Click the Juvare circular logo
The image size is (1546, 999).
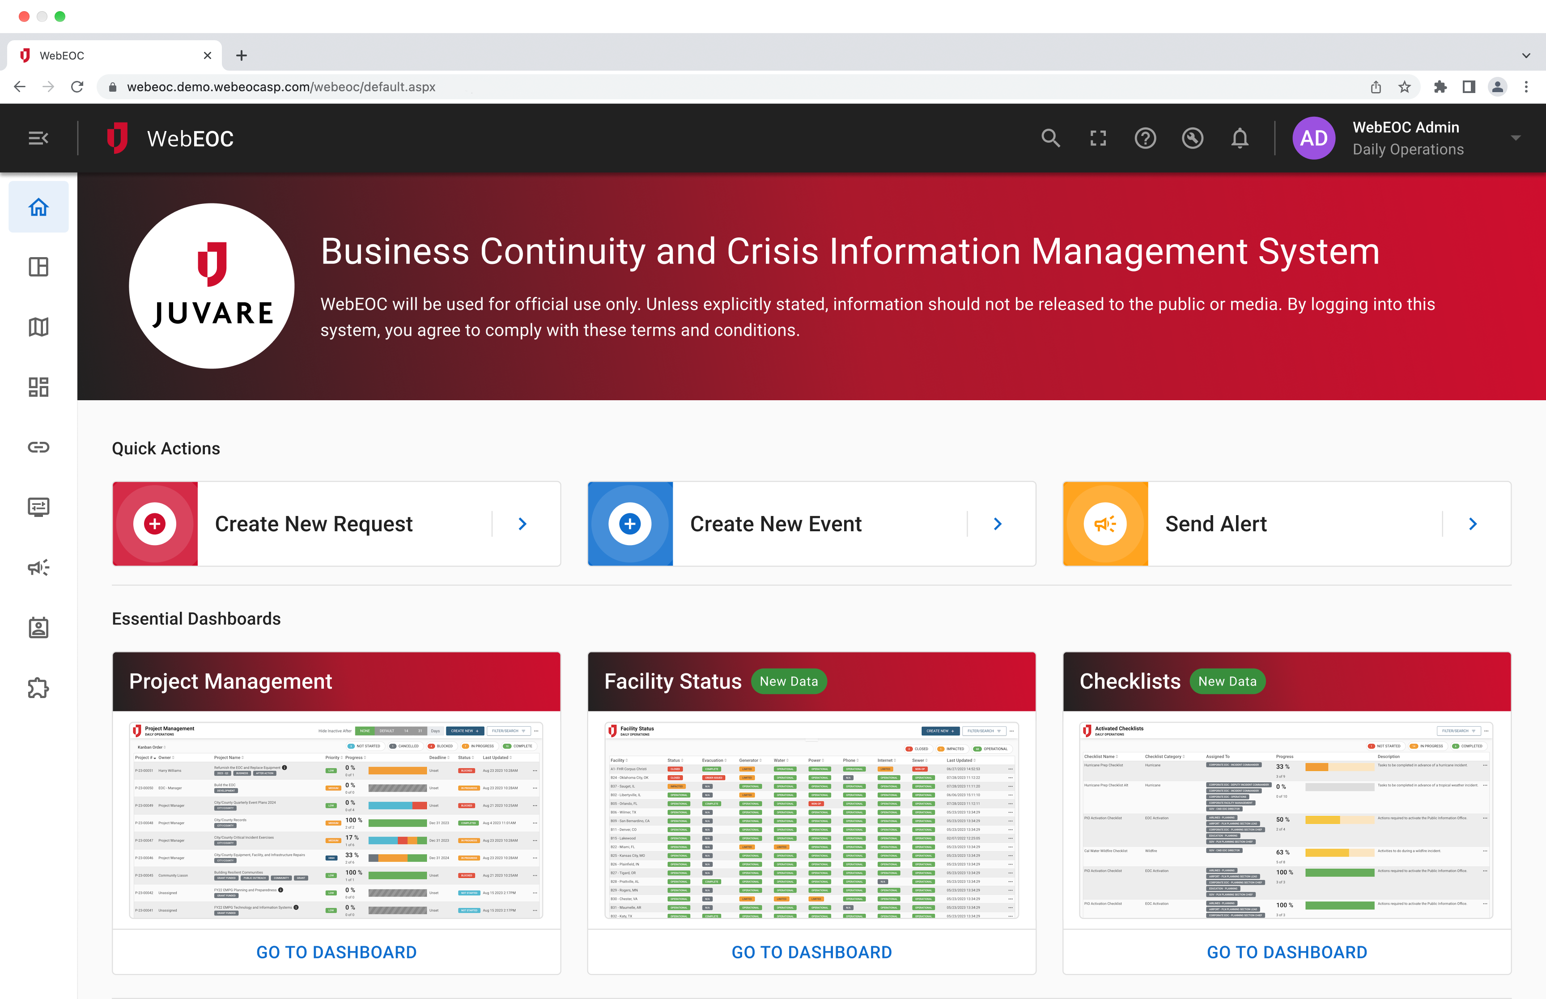[212, 286]
